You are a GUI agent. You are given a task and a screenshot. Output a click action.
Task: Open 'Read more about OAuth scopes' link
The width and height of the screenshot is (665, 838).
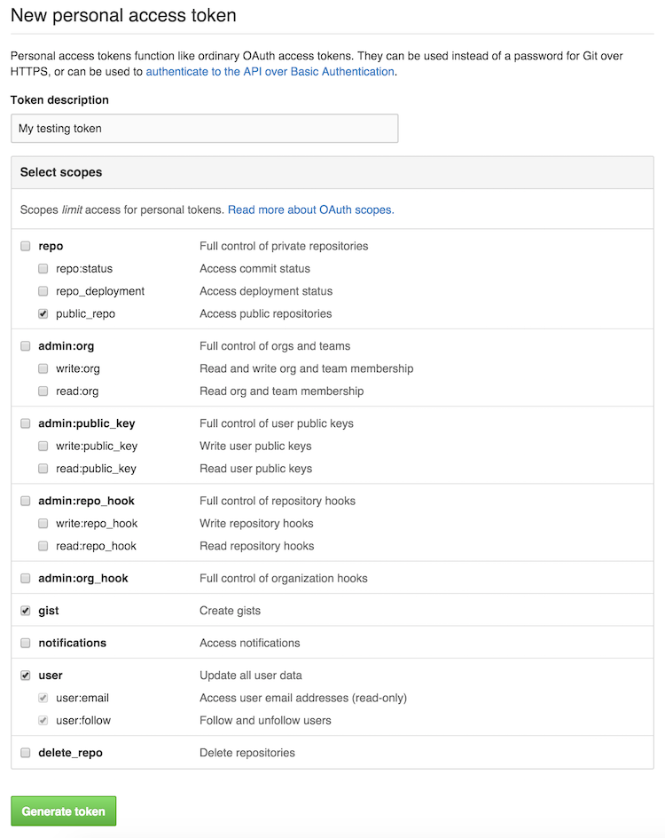(310, 210)
